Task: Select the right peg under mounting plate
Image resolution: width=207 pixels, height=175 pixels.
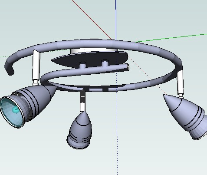Action: 105,63
